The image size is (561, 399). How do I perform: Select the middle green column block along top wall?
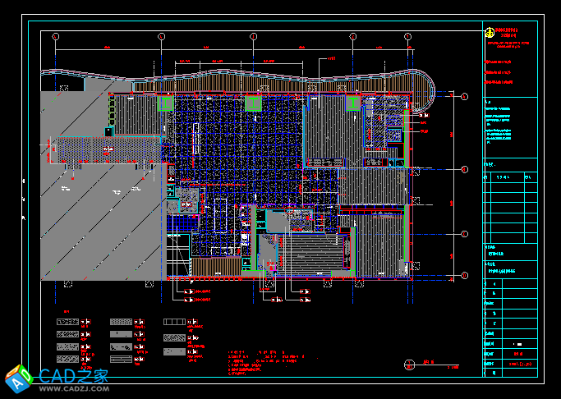tap(253, 103)
